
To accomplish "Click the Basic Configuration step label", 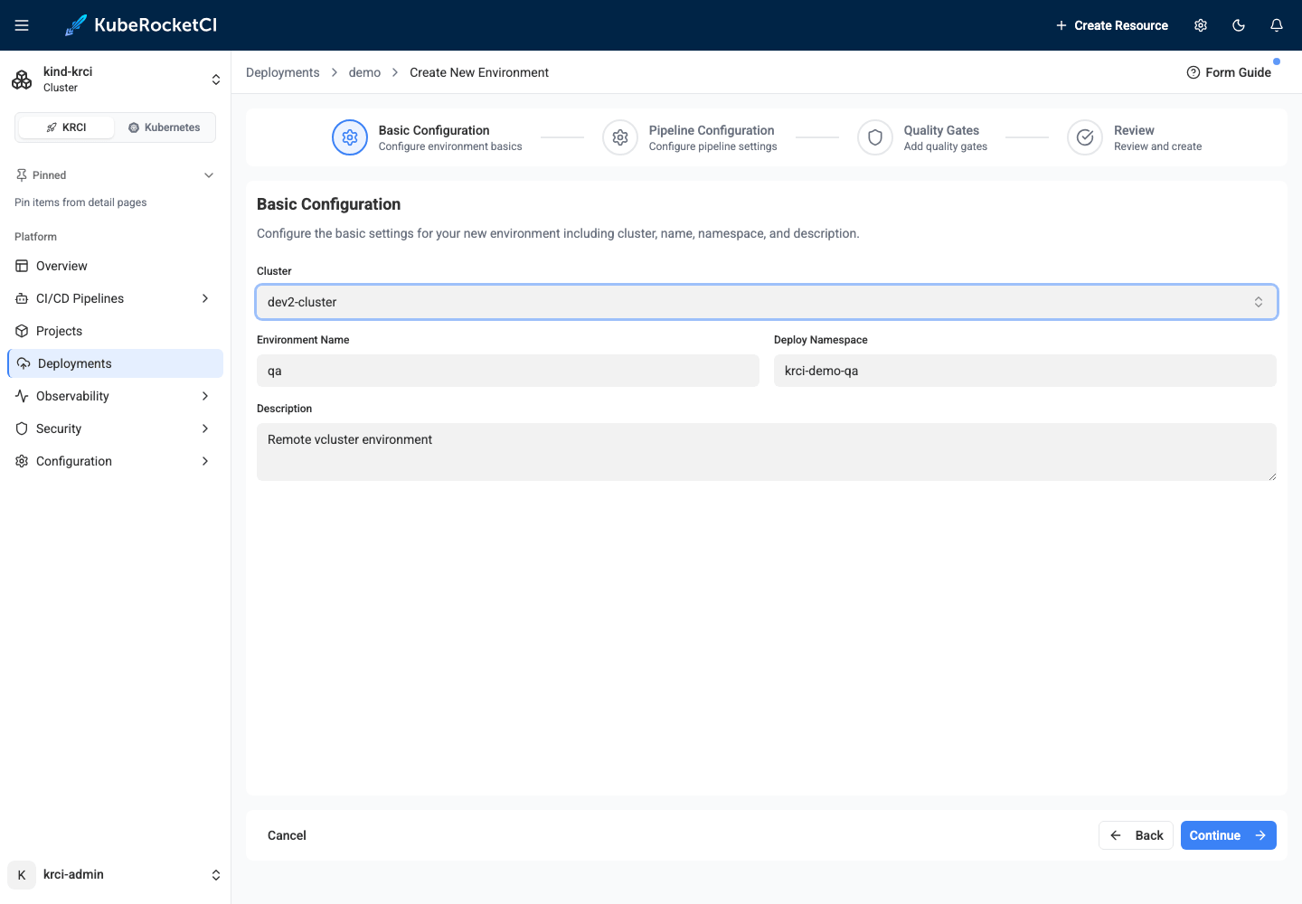I will pos(434,130).
